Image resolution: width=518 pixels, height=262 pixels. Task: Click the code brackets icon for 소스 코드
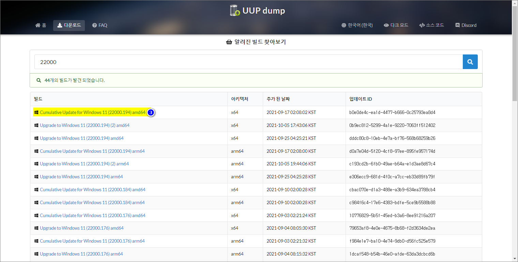422,25
